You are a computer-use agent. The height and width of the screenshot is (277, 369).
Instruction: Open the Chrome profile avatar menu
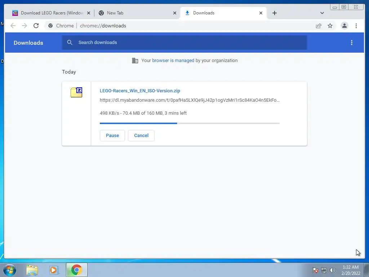click(x=344, y=26)
